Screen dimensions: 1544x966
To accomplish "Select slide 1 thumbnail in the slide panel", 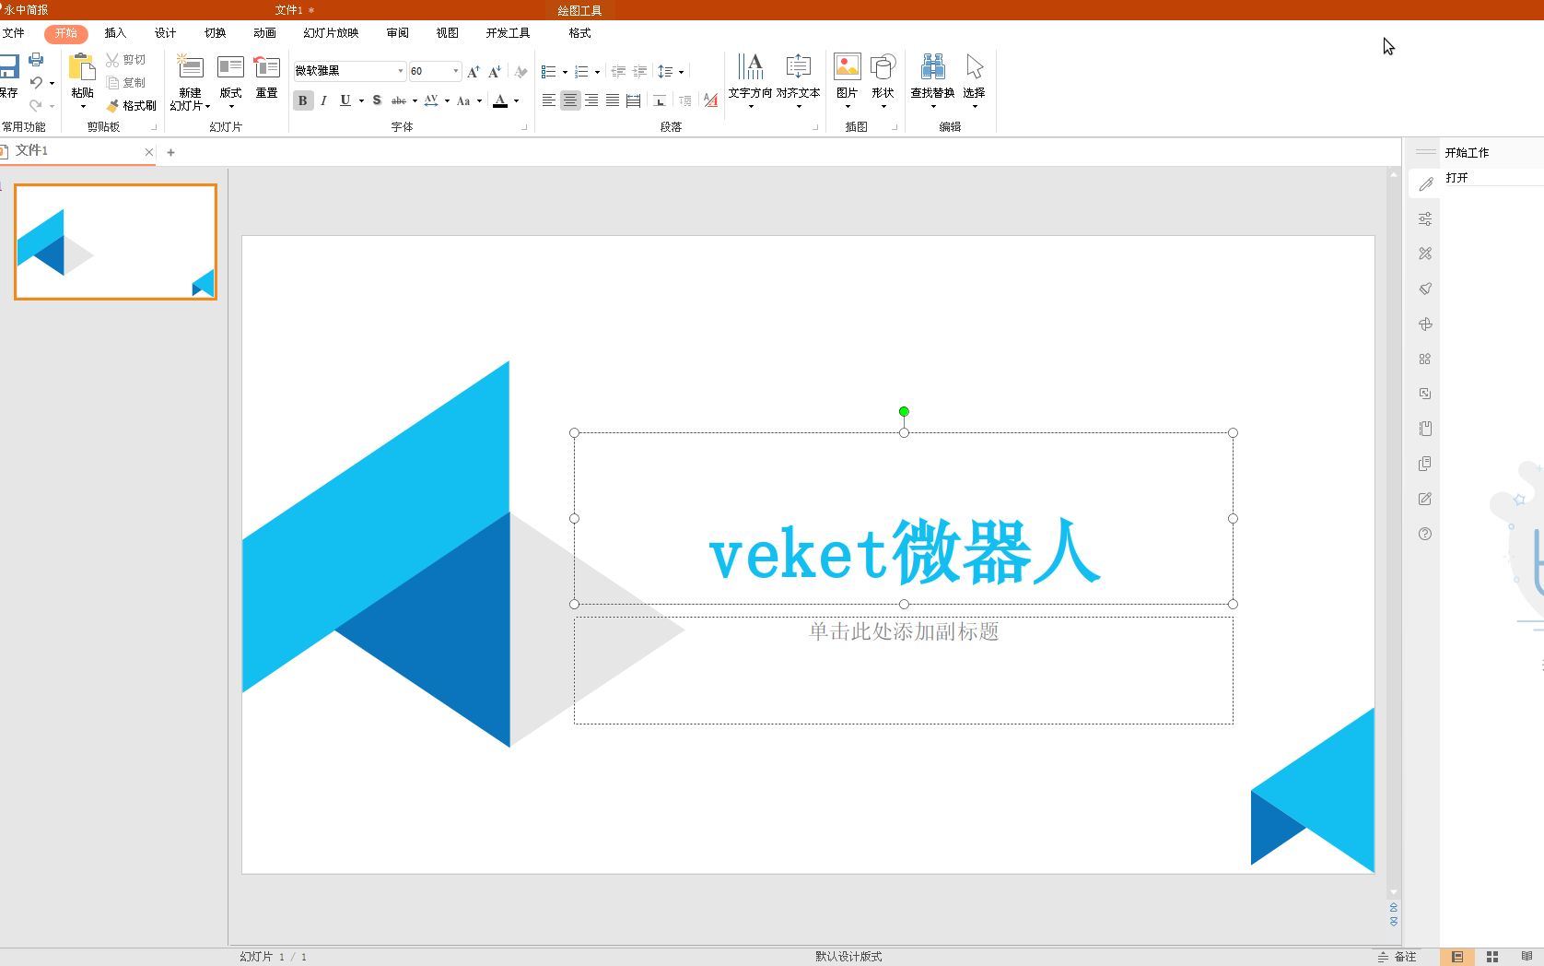I will coord(115,241).
